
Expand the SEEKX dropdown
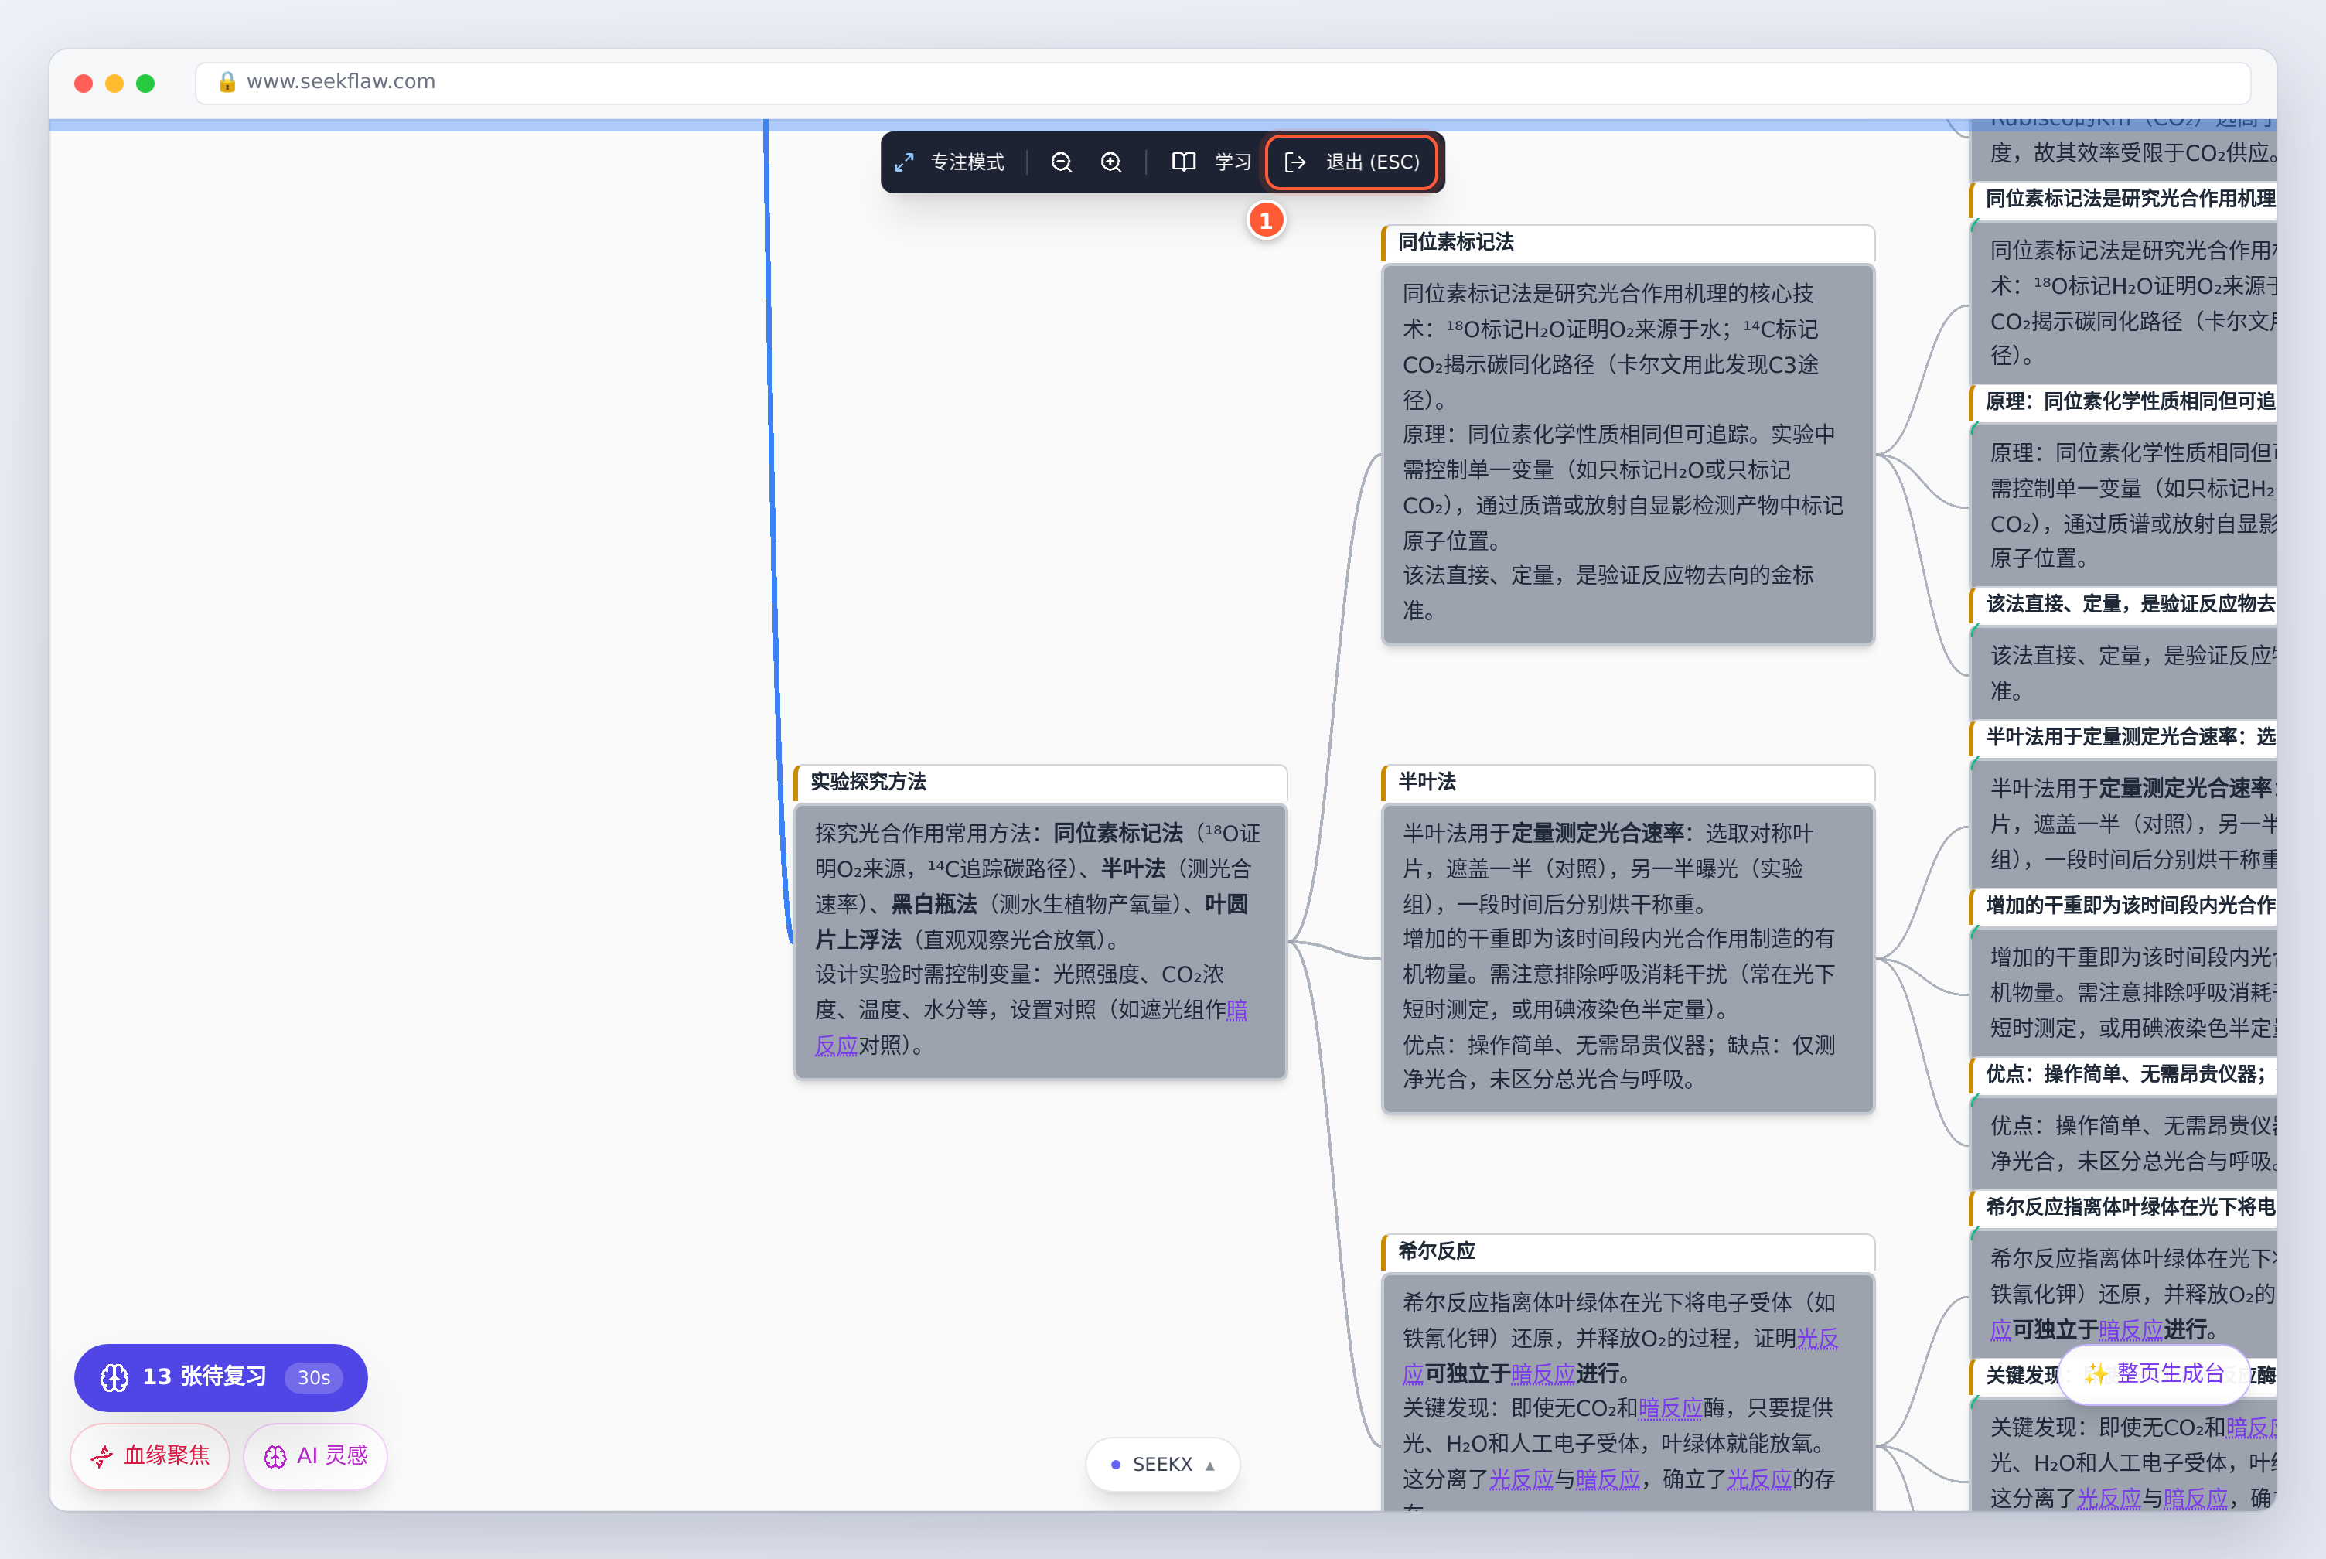click(1162, 1465)
